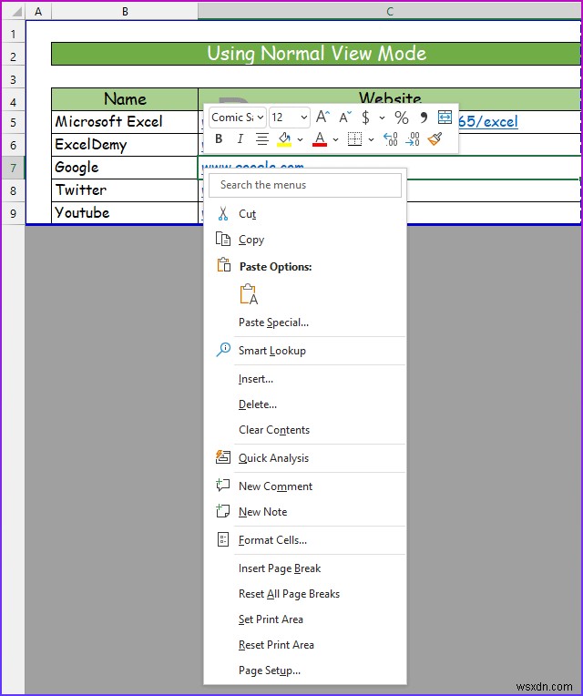The image size is (583, 696).
Task: Choose Copy from context menu
Action: pos(305,240)
